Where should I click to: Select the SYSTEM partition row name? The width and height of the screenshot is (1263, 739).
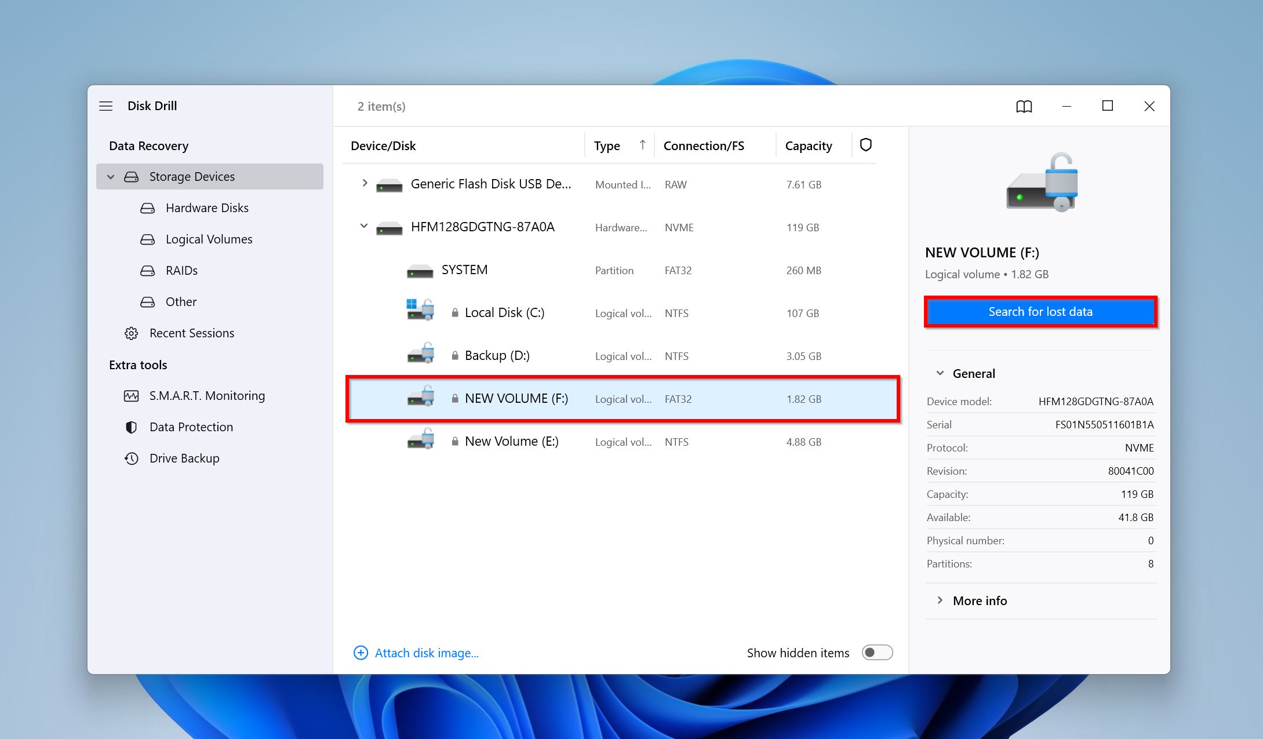coord(464,270)
